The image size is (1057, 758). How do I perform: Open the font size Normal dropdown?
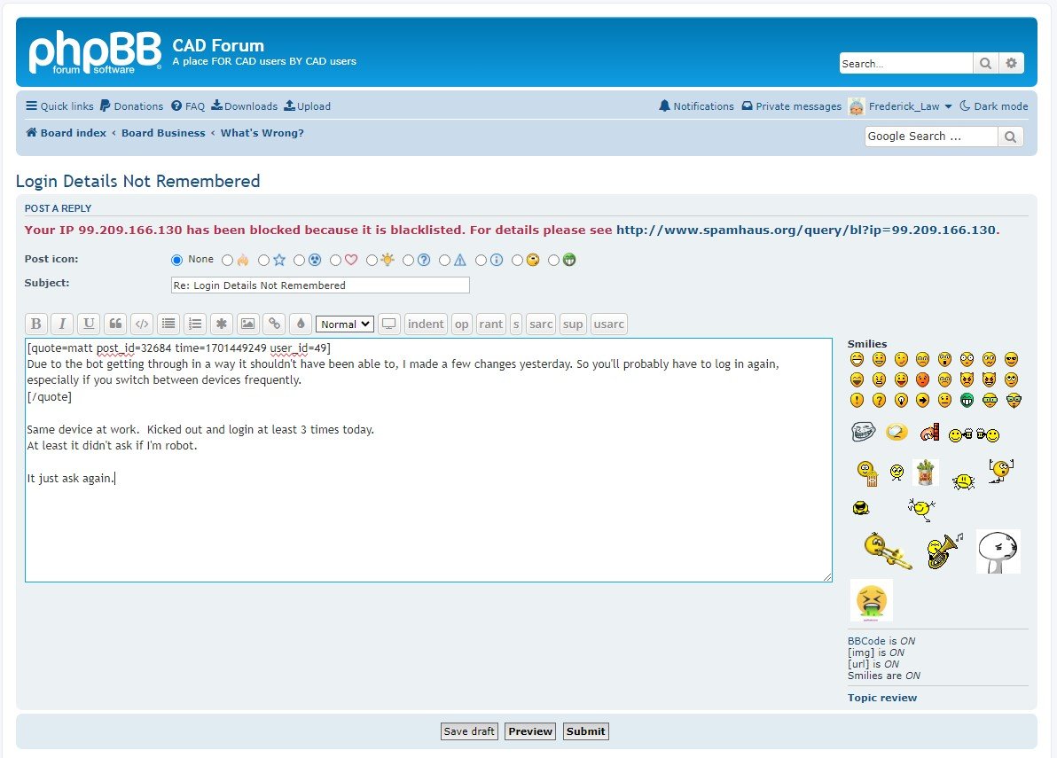tap(345, 324)
